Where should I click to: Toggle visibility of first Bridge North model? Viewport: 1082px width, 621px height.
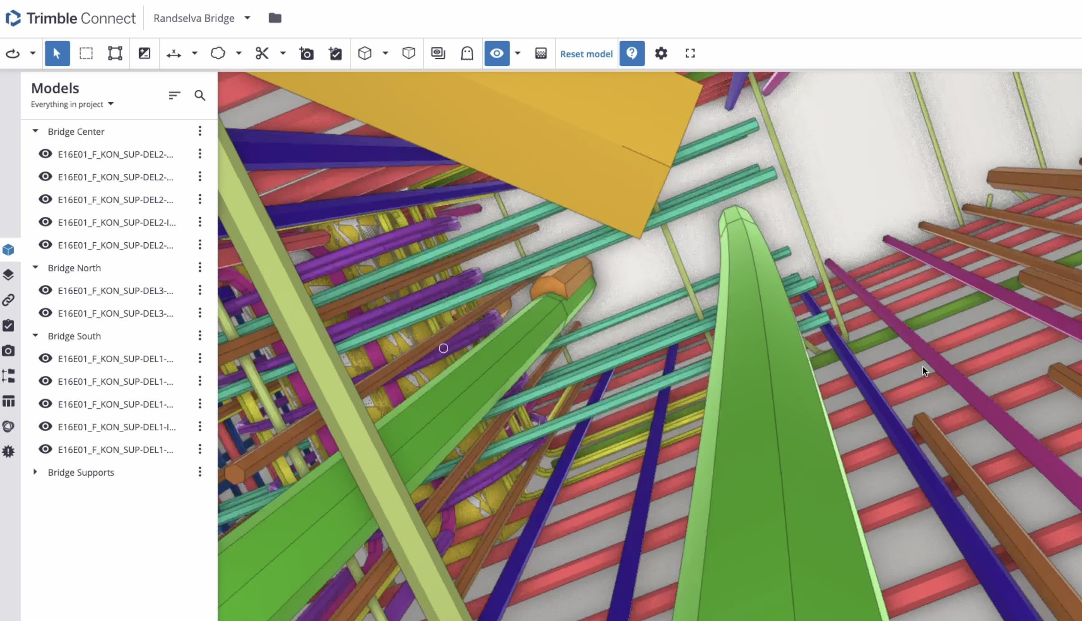45,290
